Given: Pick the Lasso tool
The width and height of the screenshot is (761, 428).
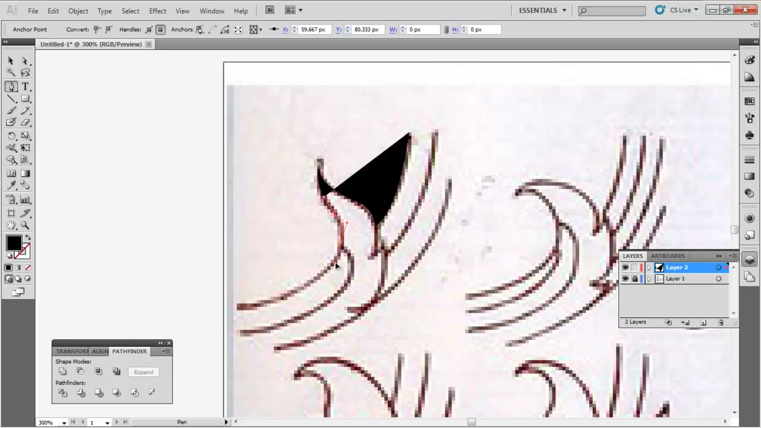Looking at the screenshot, I should [x=25, y=73].
